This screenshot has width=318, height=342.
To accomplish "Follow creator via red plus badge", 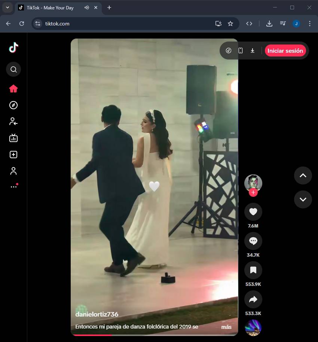I will [253, 192].
